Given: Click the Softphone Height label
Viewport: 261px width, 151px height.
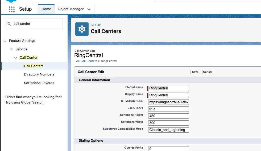Looking at the screenshot, I should click(131, 115).
